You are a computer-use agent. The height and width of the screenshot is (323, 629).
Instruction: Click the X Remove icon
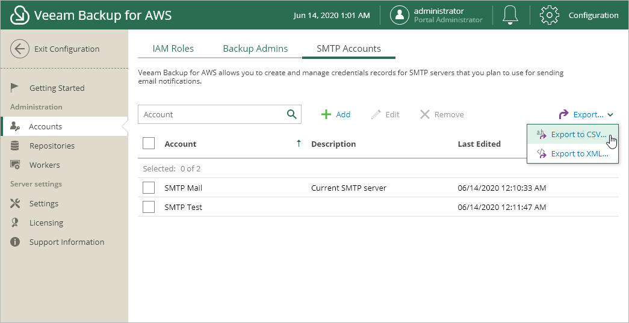pos(424,115)
